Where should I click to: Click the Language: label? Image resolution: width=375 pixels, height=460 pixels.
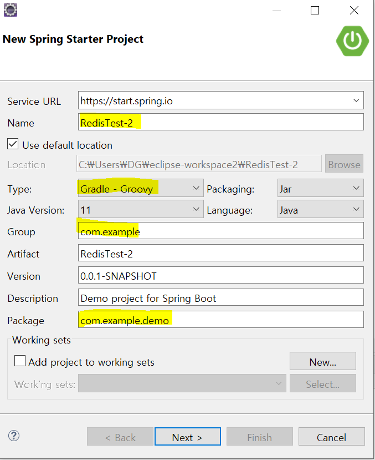229,210
